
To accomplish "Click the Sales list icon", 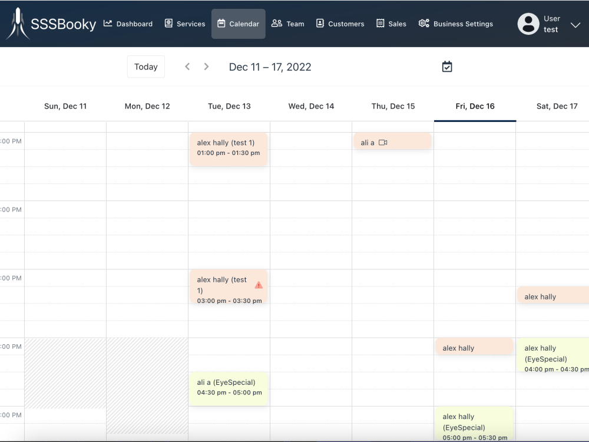I will [x=380, y=24].
